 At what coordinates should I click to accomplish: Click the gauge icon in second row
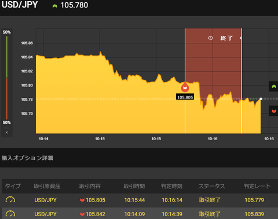tap(10, 214)
